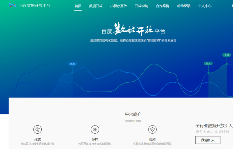Screen dimensions: 233x150
Task: Click the 多样 four-petal circle icon
Action: click(95, 130)
